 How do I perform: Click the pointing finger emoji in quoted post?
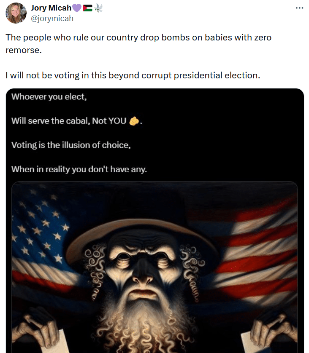pos(134,121)
